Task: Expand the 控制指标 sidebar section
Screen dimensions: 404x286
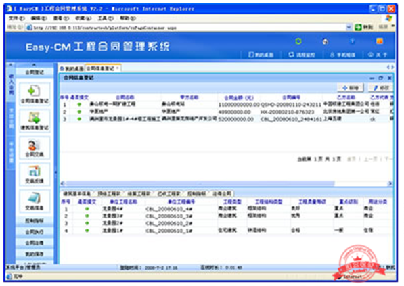Action: [x=35, y=220]
